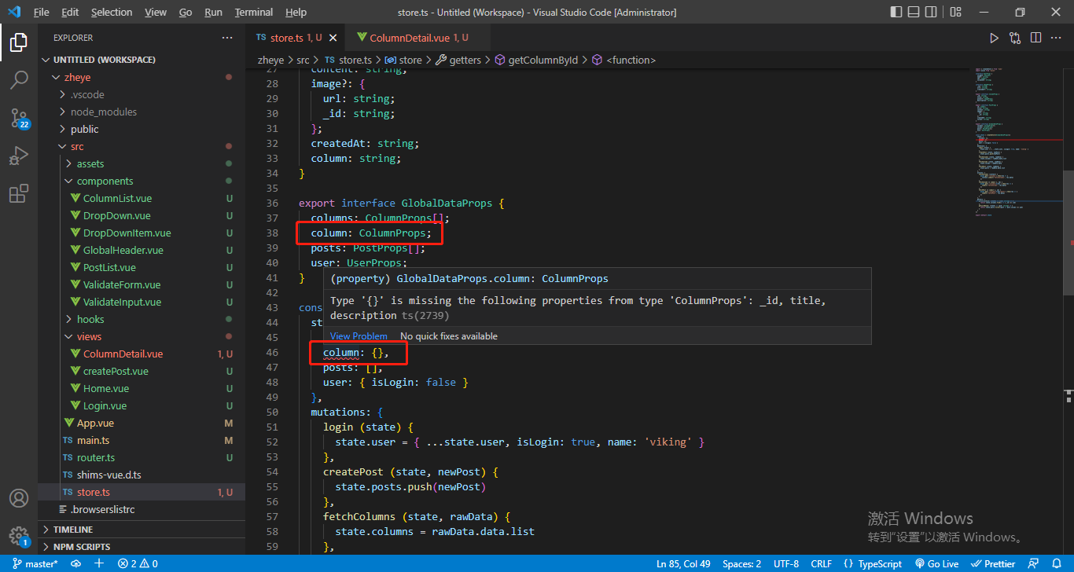Image resolution: width=1074 pixels, height=572 pixels.
Task: Click the Run Code play icon
Action: pyautogui.click(x=994, y=38)
